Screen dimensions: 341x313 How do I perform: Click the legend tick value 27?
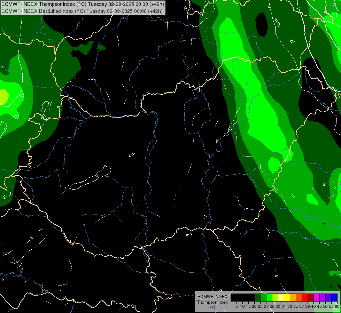pyautogui.click(x=266, y=306)
